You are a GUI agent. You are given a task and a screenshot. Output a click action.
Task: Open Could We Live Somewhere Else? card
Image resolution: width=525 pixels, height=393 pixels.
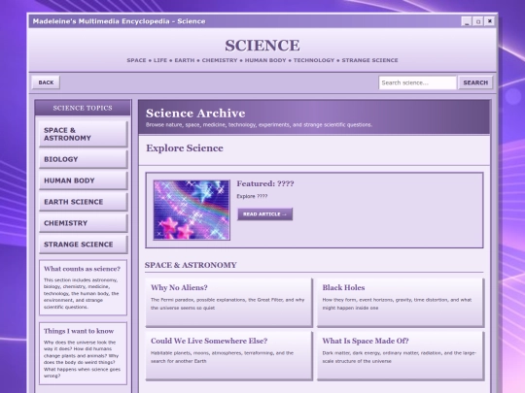229,356
